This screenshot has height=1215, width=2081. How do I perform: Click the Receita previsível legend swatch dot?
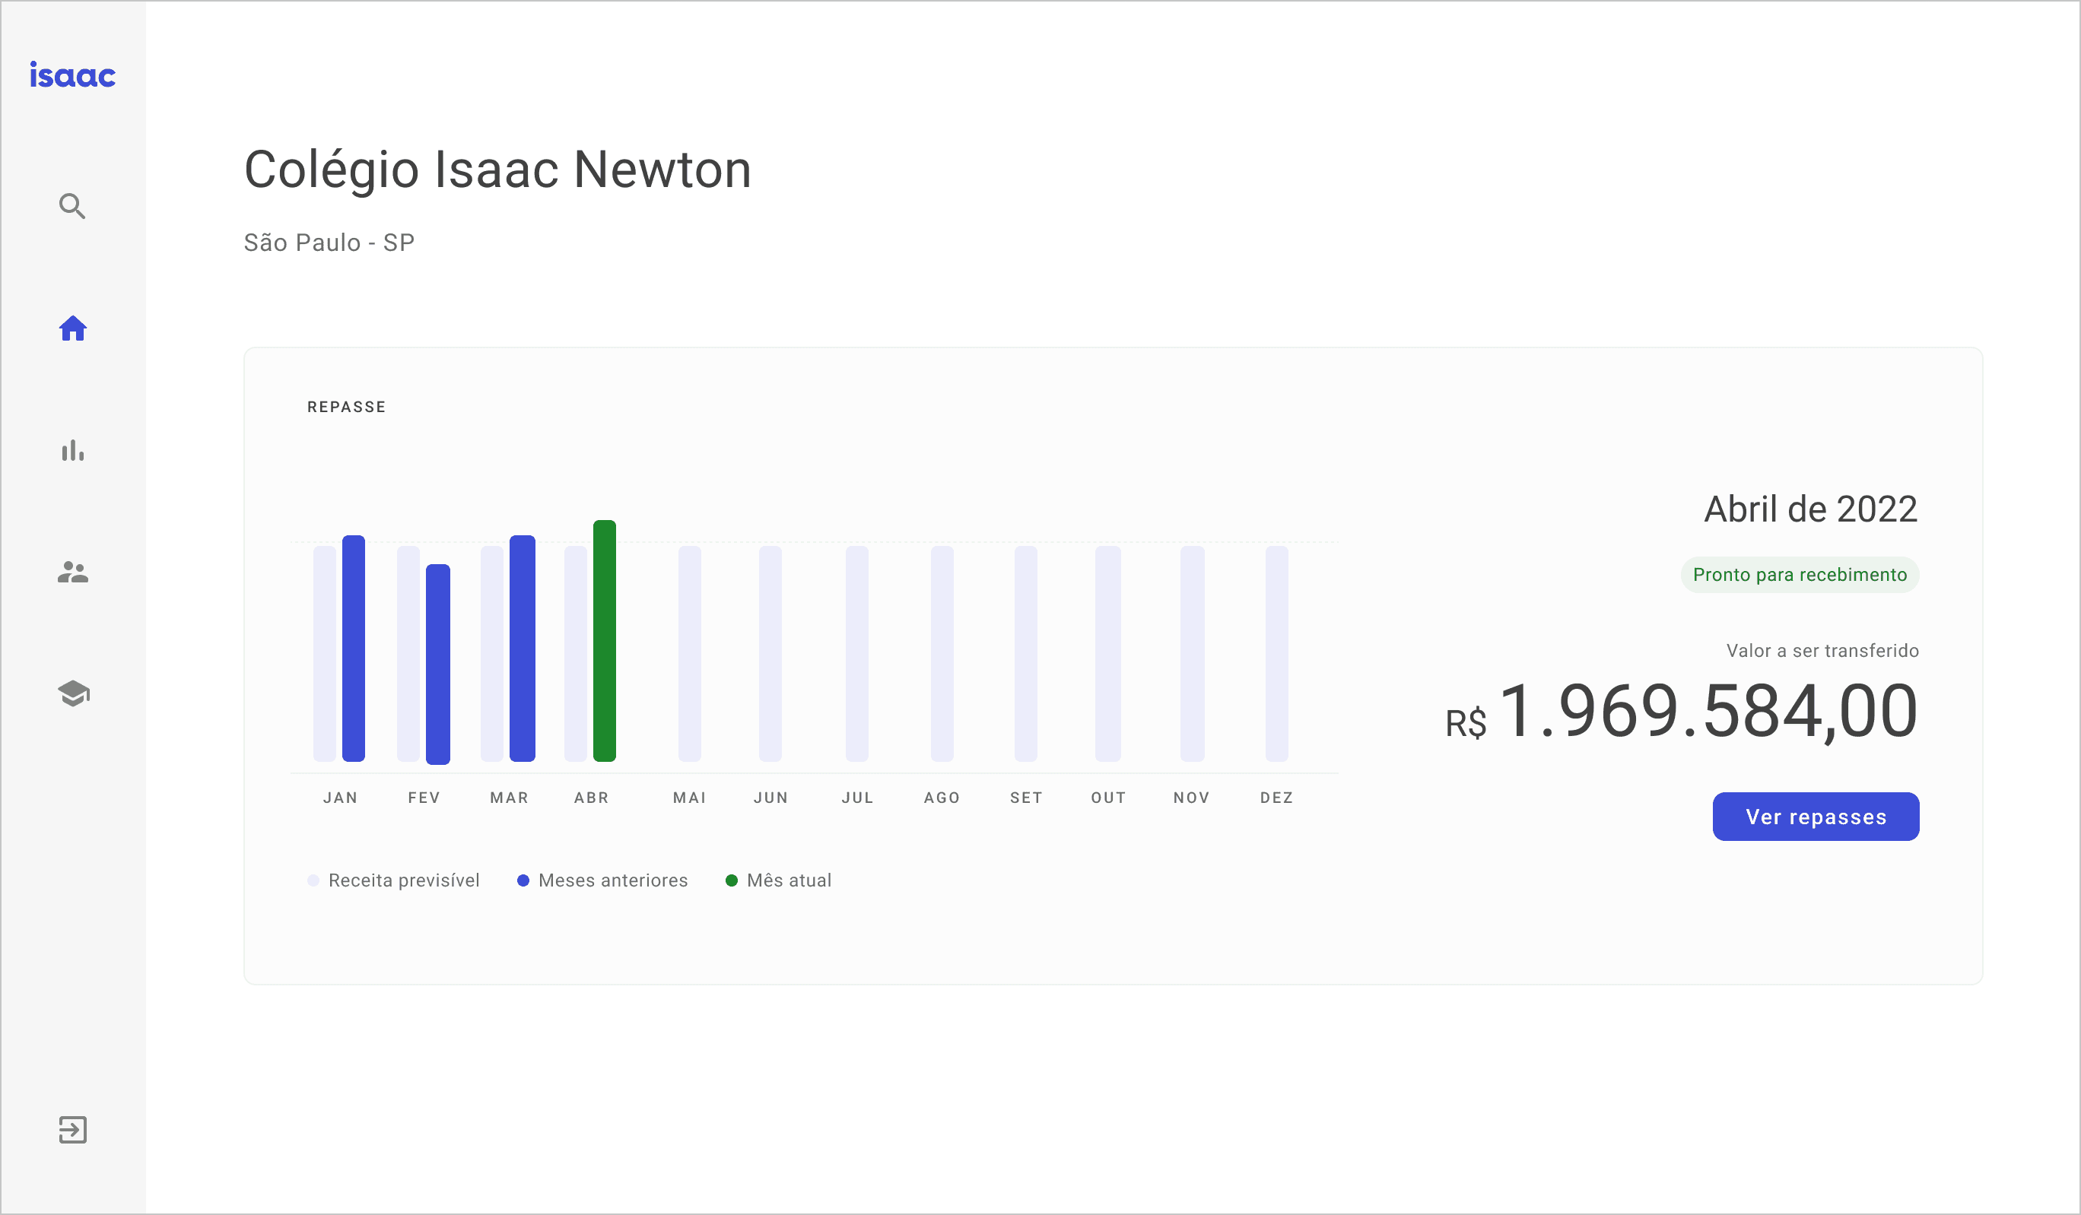[x=313, y=880]
